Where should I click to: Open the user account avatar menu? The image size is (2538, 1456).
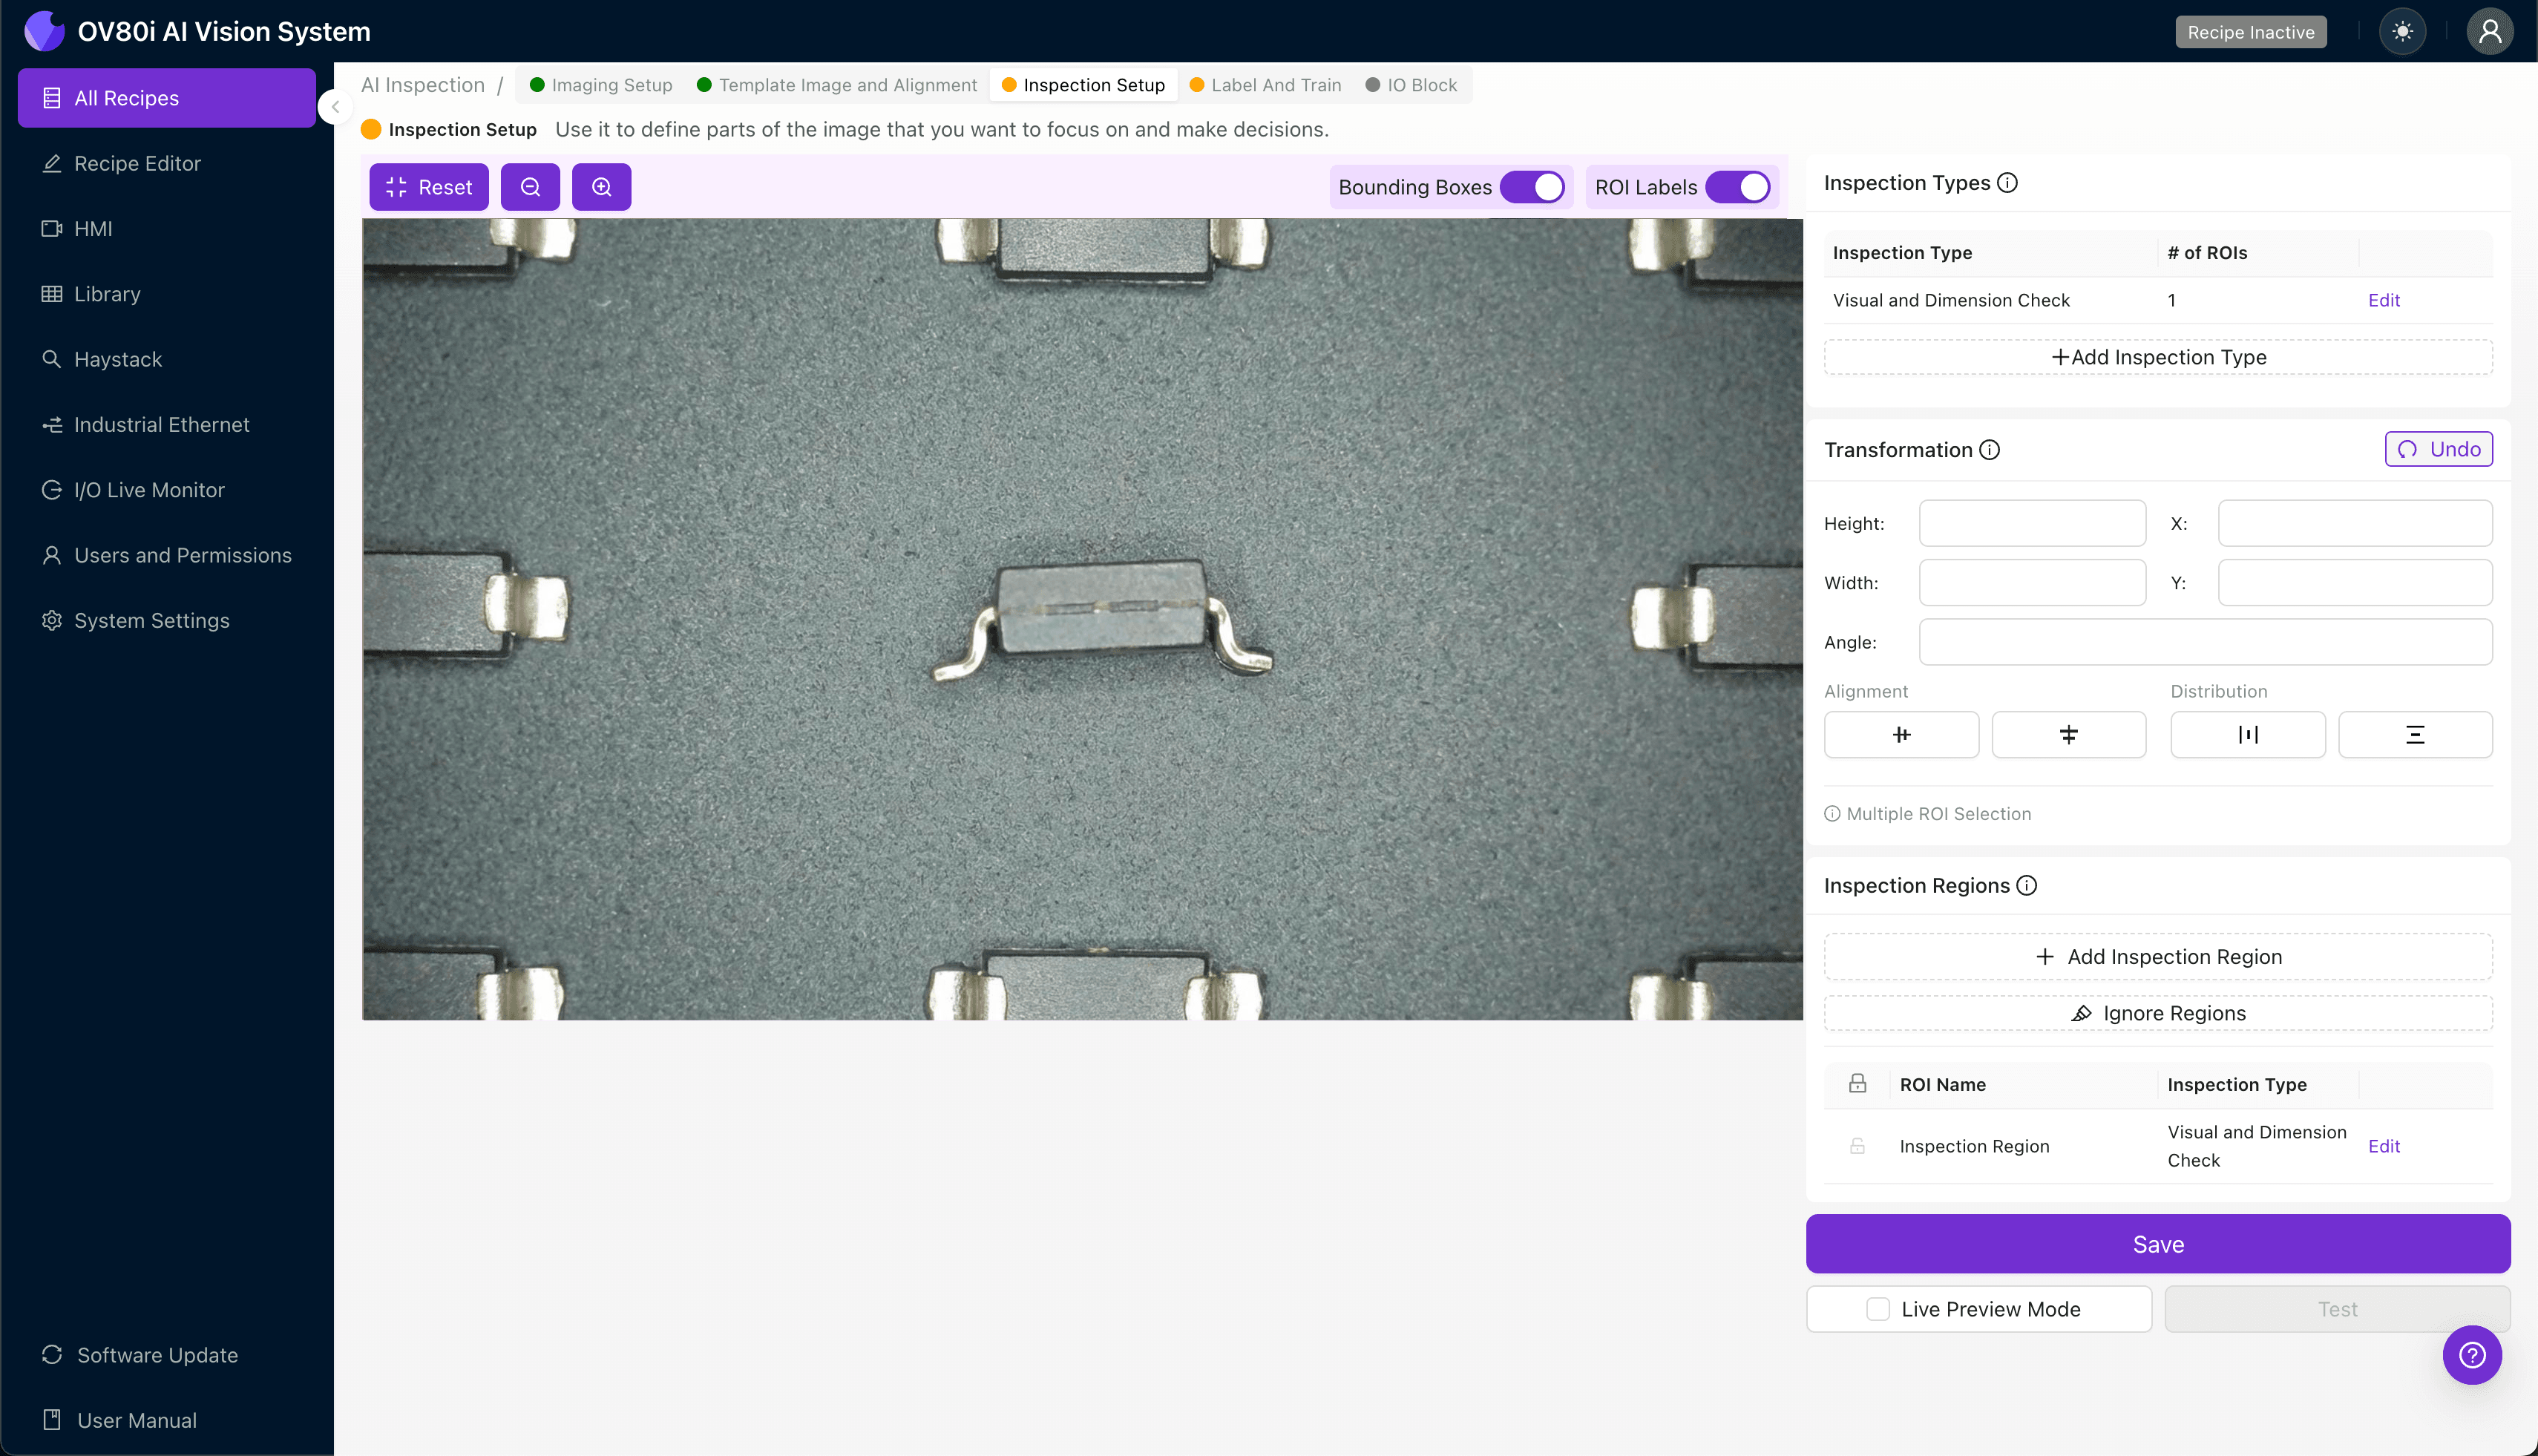(2489, 32)
